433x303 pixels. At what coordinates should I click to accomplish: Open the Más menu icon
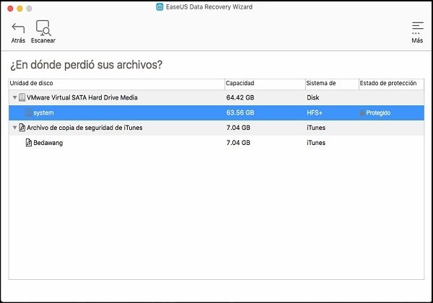click(x=417, y=28)
